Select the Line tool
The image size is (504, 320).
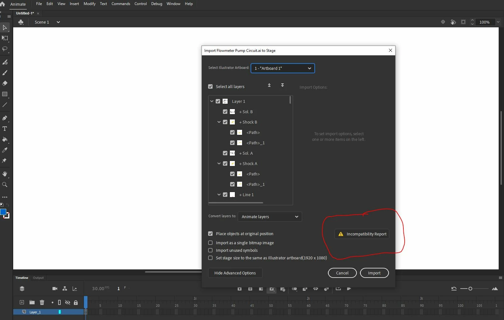(5, 105)
